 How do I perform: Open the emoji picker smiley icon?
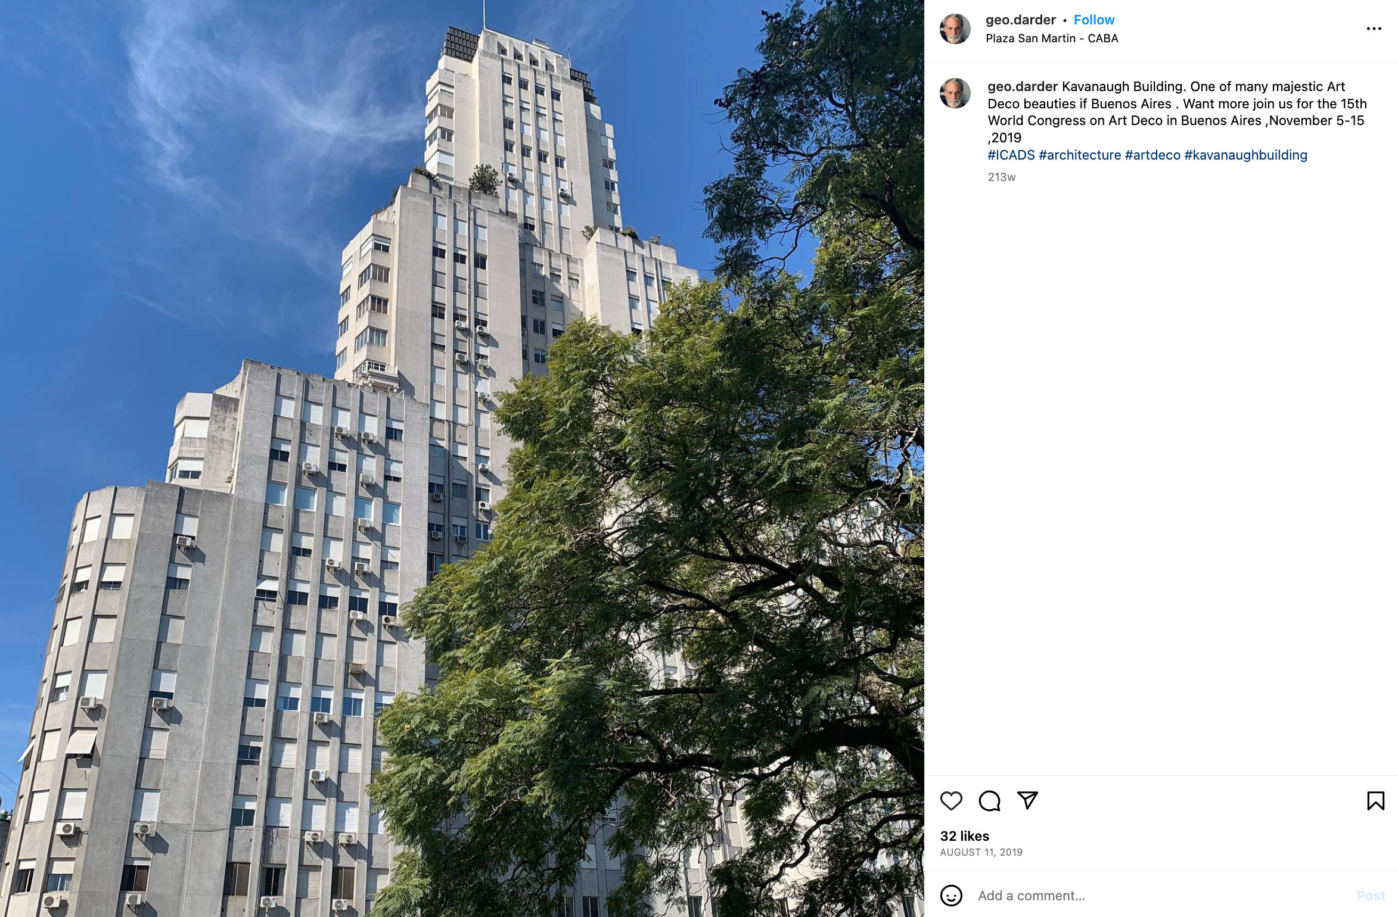[951, 896]
